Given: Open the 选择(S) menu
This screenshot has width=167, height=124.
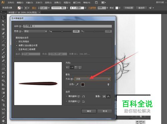Looking at the screenshot, I should 48,2.
